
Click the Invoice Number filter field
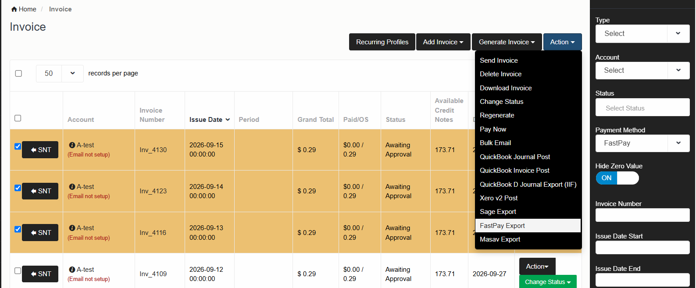tap(642, 215)
